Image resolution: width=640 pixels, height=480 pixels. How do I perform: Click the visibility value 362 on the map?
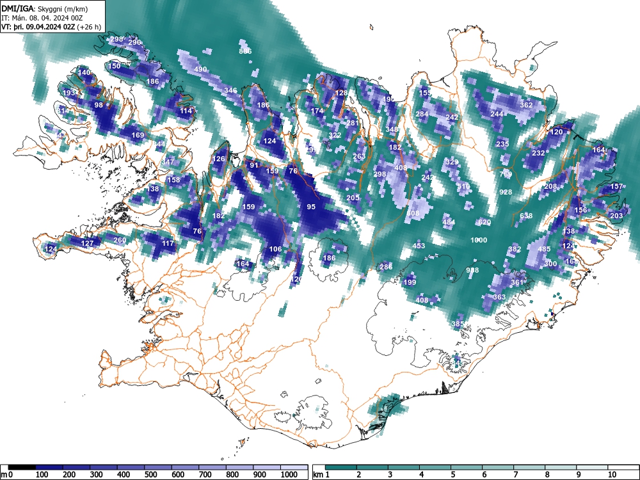coord(526,105)
